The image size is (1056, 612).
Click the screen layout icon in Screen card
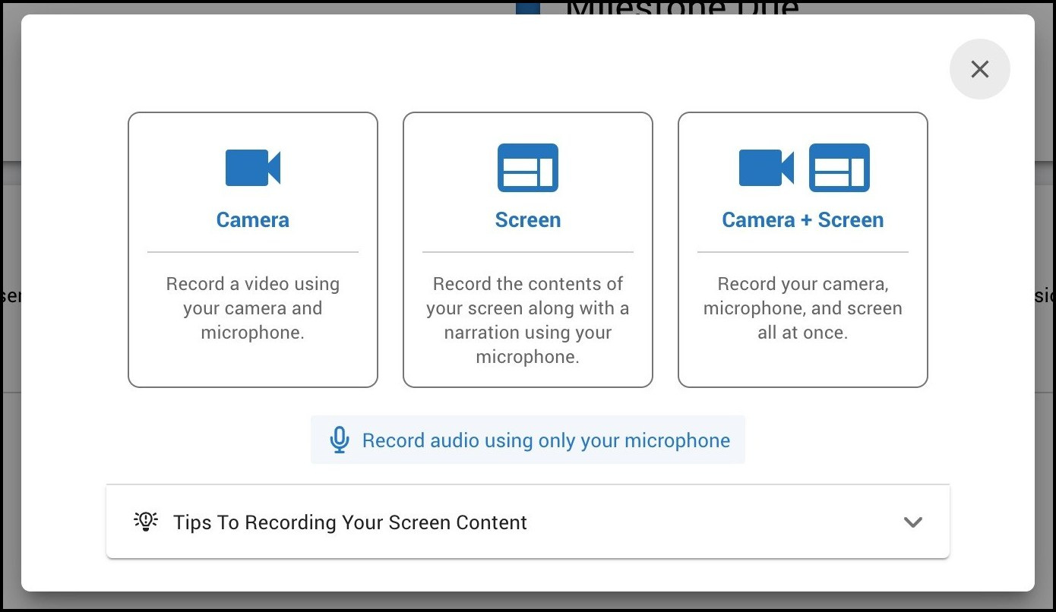click(528, 168)
